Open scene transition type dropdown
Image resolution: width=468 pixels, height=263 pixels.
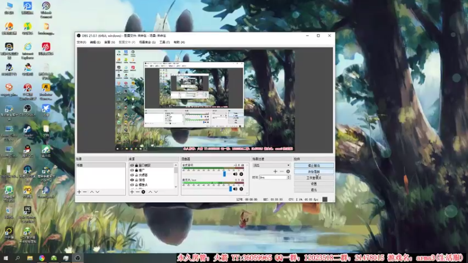pyautogui.click(x=271, y=165)
